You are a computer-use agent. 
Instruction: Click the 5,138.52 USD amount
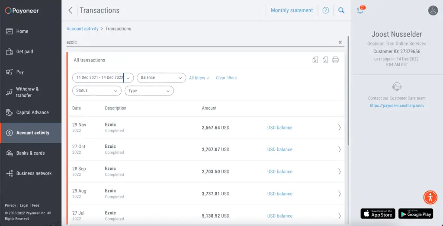(x=215, y=216)
